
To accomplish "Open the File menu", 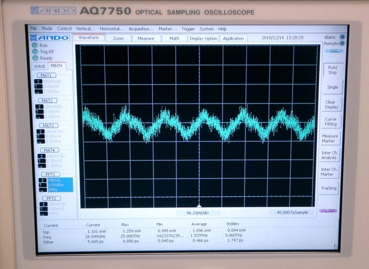I will point(34,28).
